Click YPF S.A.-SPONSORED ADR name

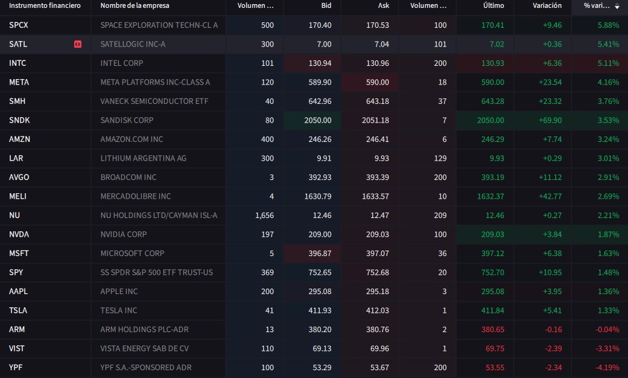pyautogui.click(x=146, y=368)
